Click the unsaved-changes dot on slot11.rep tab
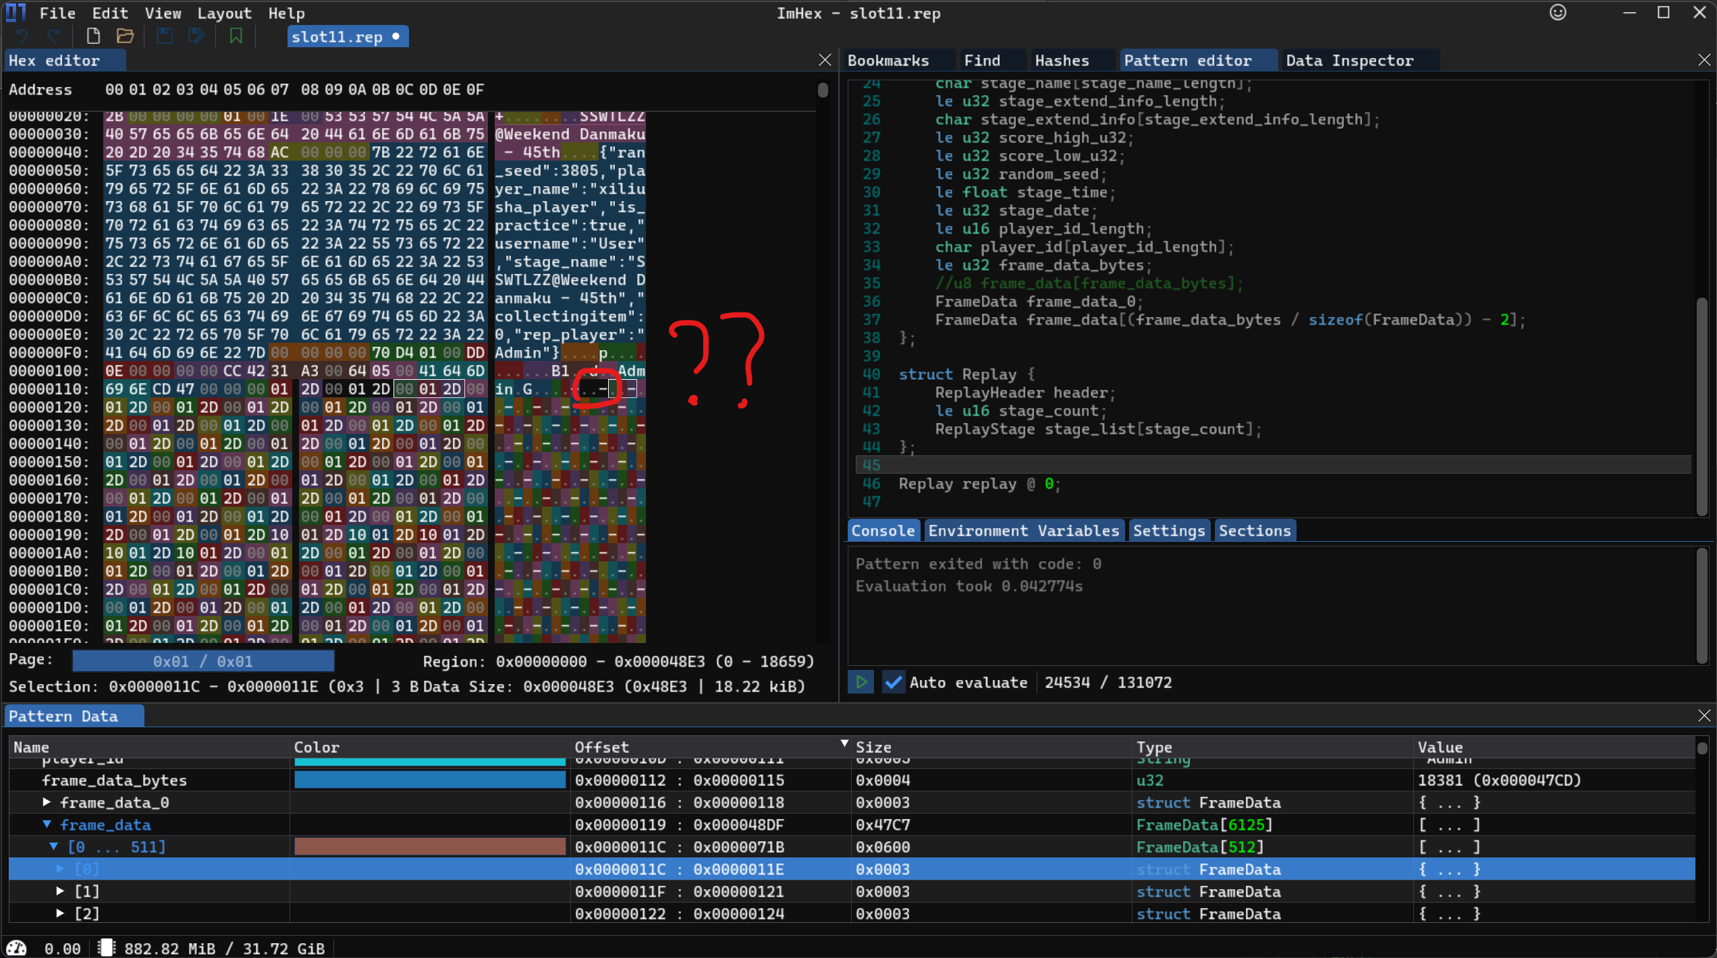The image size is (1717, 958). 396,36
